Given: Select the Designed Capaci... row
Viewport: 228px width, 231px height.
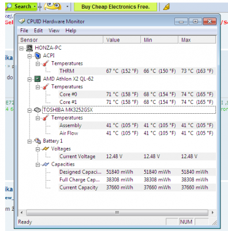Looking at the screenshot, I should tap(137, 172).
